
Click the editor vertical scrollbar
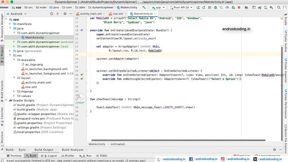(x=282, y=94)
